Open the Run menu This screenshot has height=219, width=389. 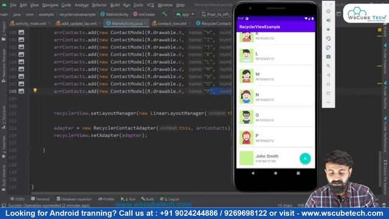tap(126, 5)
